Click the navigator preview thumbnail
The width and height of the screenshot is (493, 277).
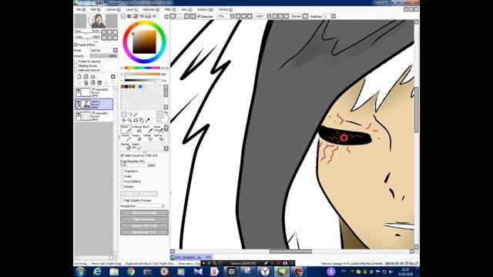point(96,21)
